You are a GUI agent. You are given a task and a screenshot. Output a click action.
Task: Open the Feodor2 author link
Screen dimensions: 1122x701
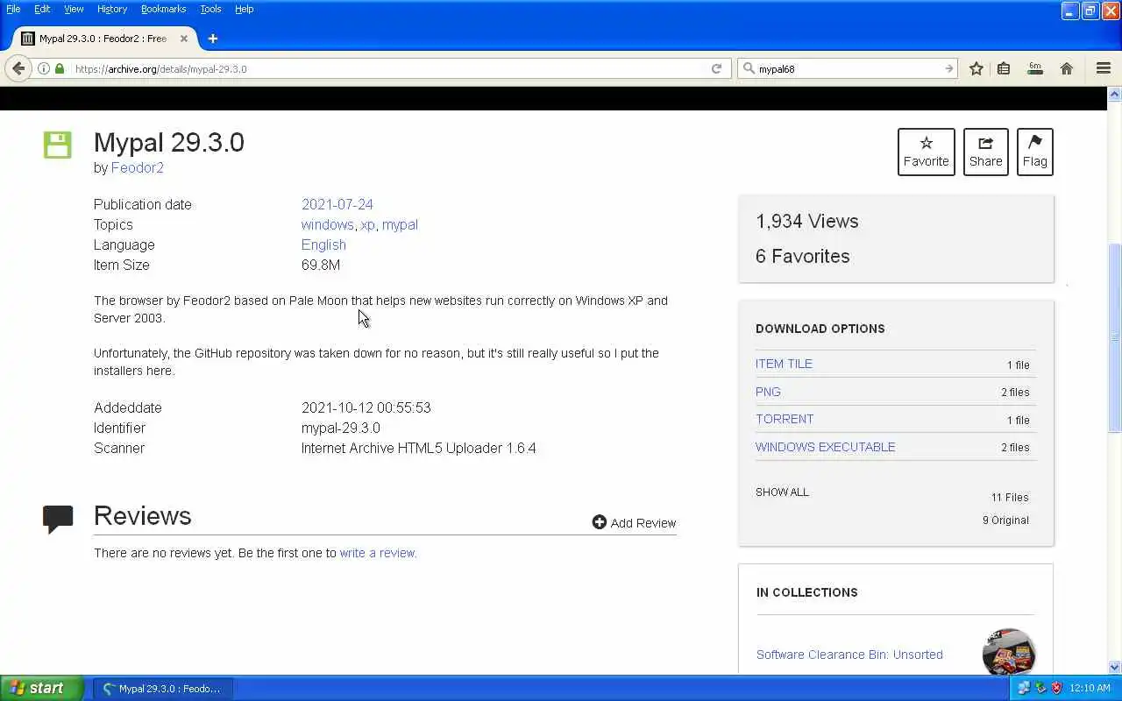[x=137, y=167]
